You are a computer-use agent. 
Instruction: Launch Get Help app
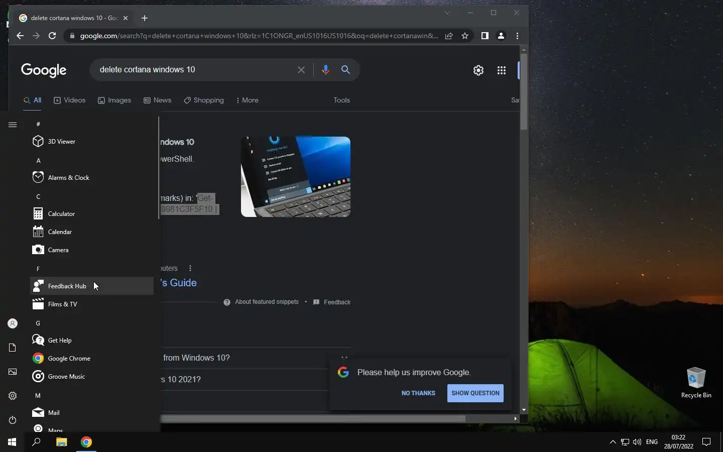92,341
